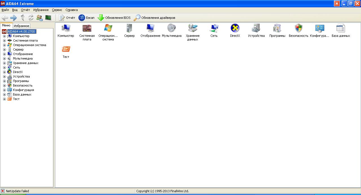Click the users icon in toolbar
361x195 pixels.
click(39, 18)
